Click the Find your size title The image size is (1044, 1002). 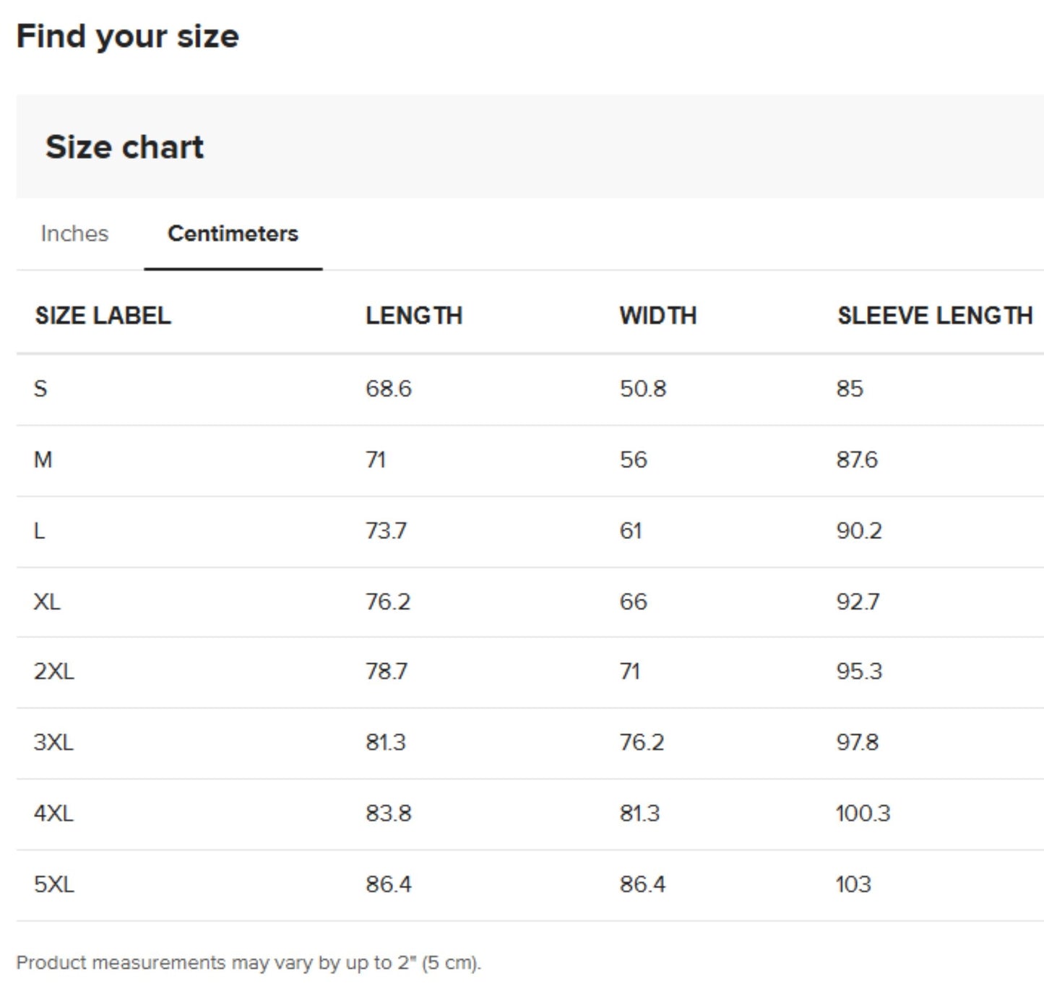coord(127,36)
